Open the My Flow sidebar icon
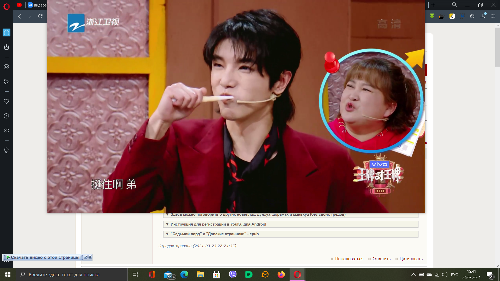This screenshot has width=500, height=281. click(7, 82)
